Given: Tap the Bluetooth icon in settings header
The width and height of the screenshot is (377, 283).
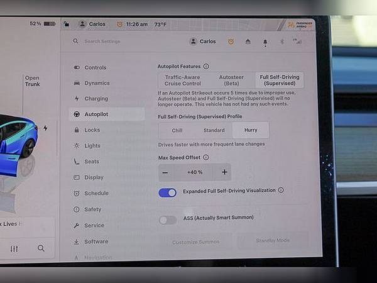Looking at the screenshot, I should click(281, 42).
